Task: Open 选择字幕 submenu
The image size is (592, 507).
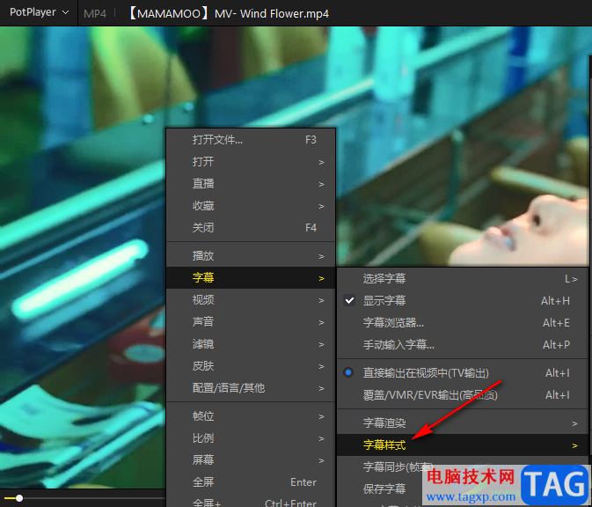Action: coord(463,279)
